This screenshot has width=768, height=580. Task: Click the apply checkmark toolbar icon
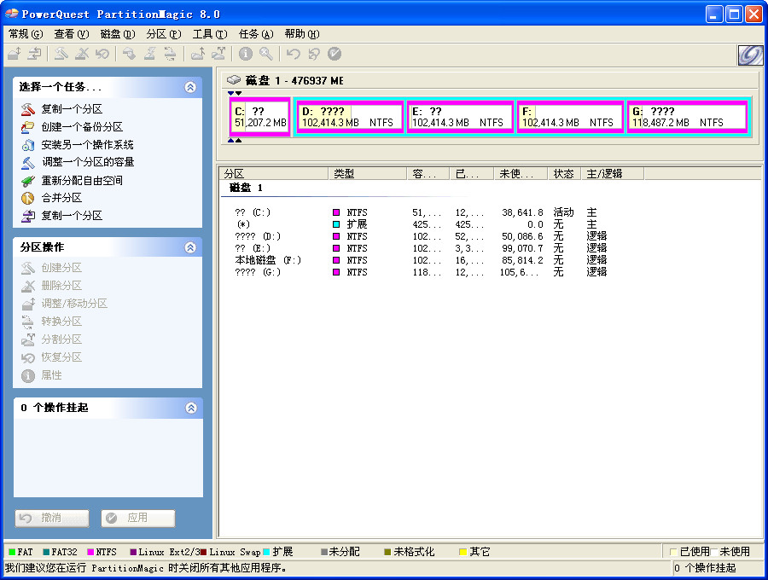pyautogui.click(x=334, y=54)
